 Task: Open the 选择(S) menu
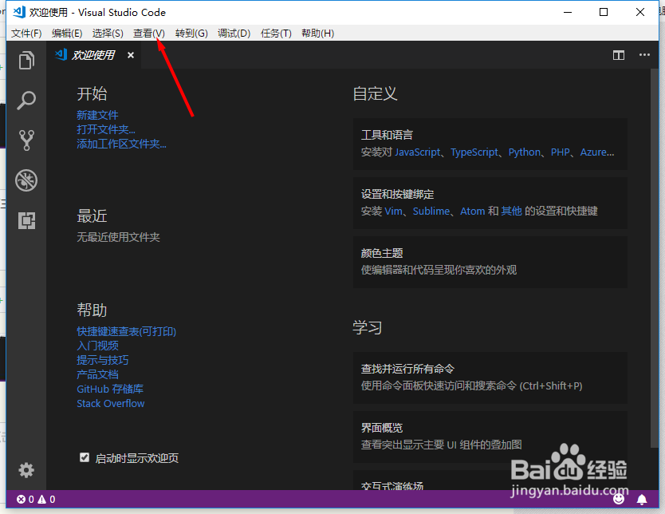coord(108,33)
